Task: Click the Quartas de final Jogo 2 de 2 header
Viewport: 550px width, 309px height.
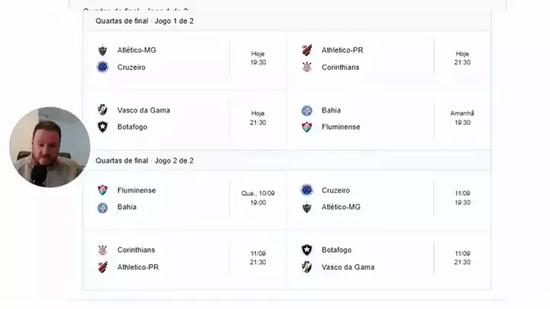Action: point(145,160)
